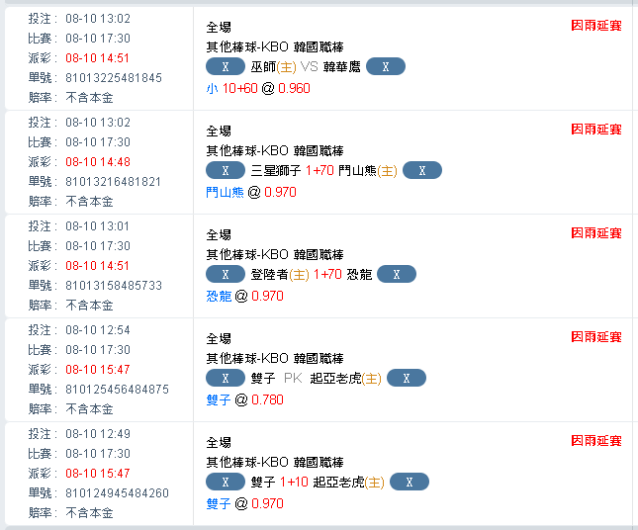638x530 pixels.
Task: Click the X badge left of 巫師(主)
Action: coord(226,66)
